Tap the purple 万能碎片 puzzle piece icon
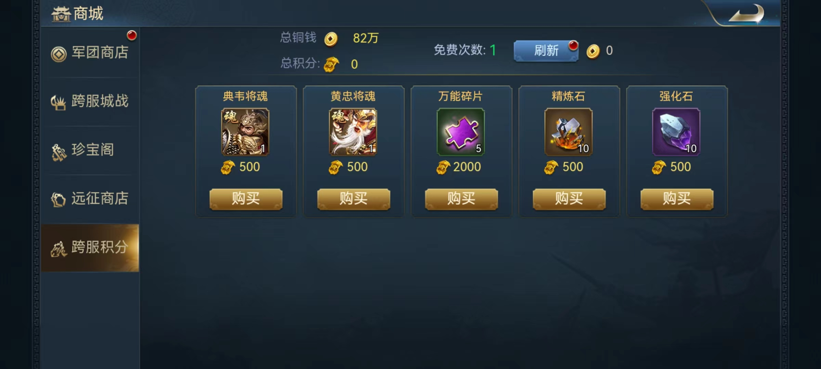This screenshot has height=369, width=821. (x=461, y=132)
